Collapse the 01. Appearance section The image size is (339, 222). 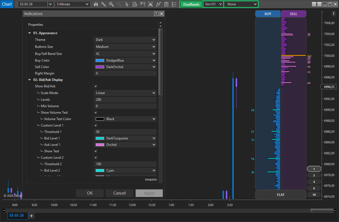click(x=30, y=33)
